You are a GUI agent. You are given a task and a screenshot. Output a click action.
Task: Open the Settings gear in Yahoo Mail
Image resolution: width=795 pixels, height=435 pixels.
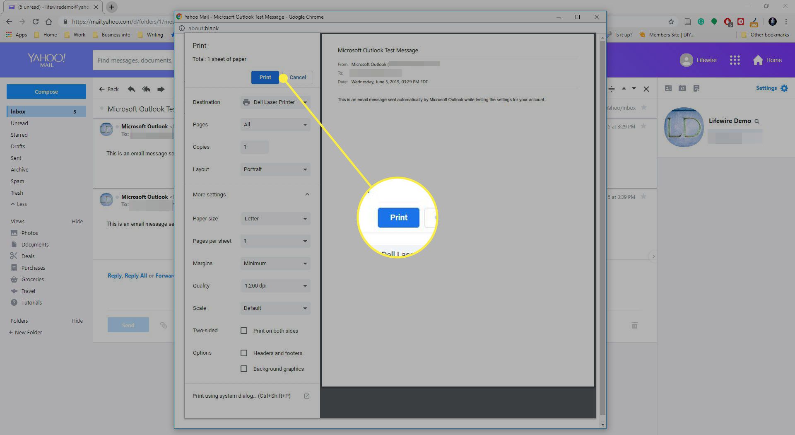(784, 88)
